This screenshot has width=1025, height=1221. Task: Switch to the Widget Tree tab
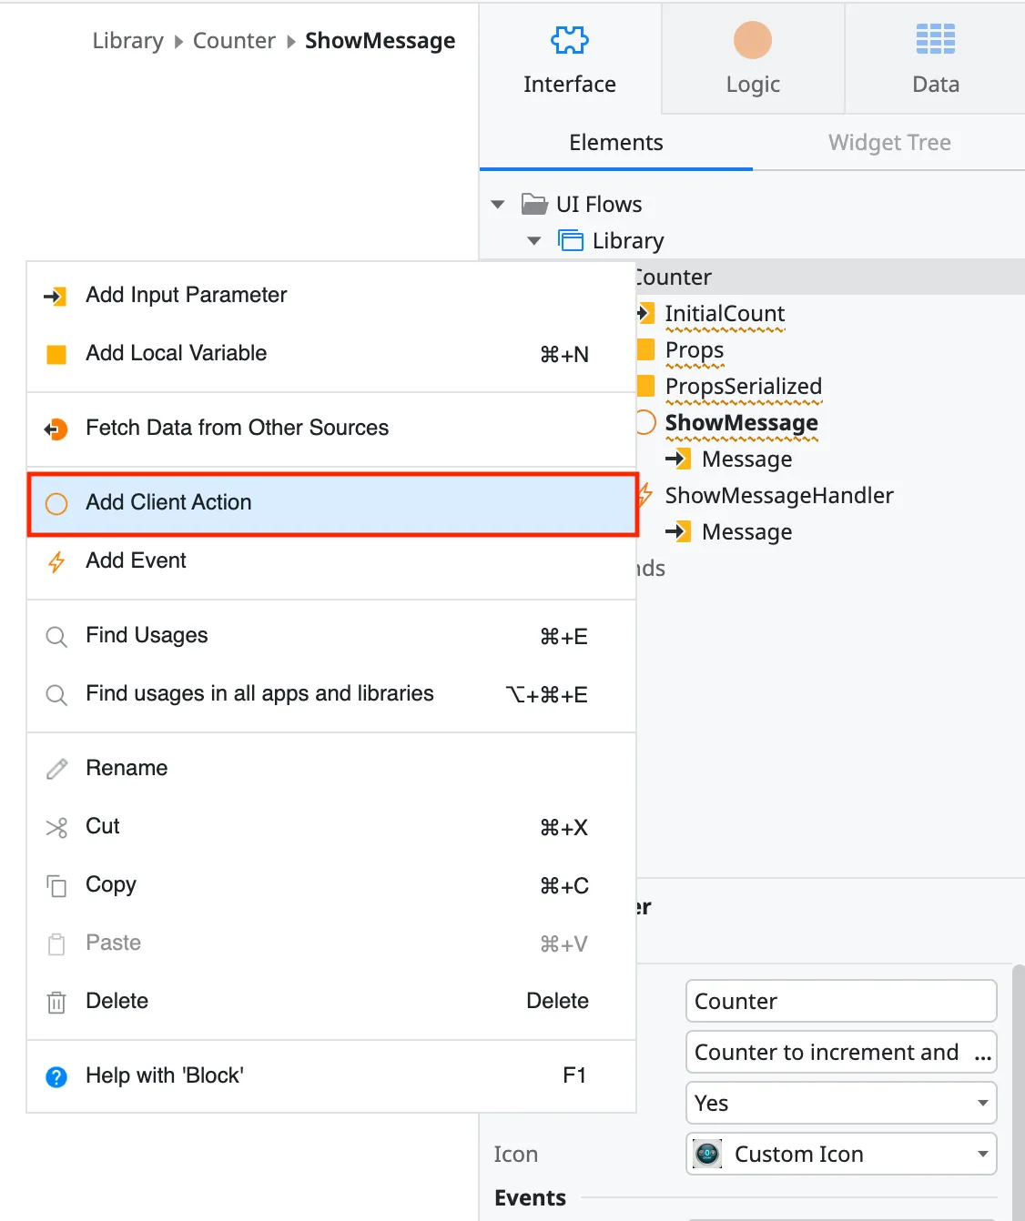coord(889,143)
